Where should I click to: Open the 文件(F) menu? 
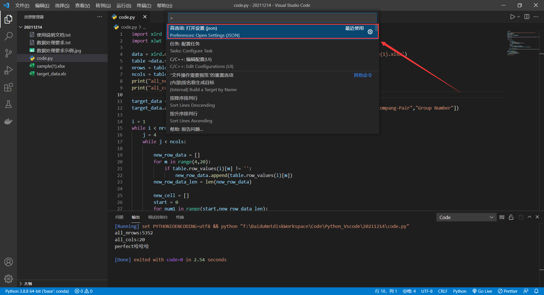[x=22, y=5]
